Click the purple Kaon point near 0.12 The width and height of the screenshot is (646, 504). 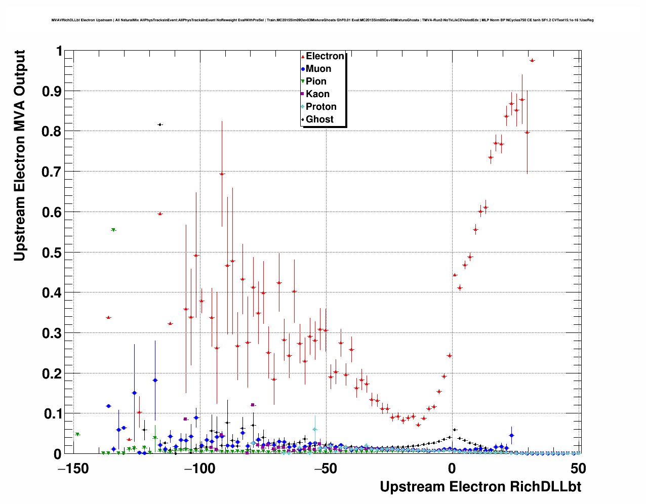pos(253,405)
